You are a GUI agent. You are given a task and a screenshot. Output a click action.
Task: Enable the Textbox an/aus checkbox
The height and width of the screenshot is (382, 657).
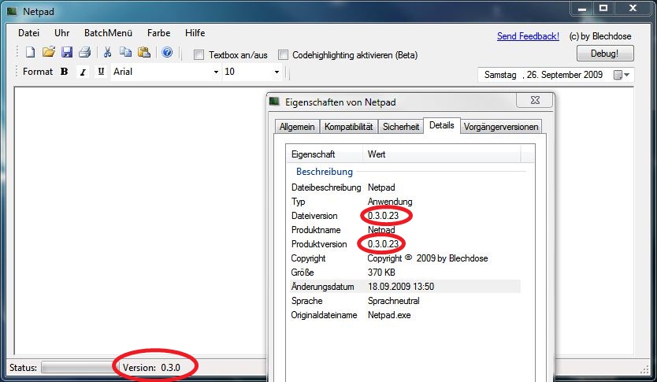pyautogui.click(x=199, y=55)
